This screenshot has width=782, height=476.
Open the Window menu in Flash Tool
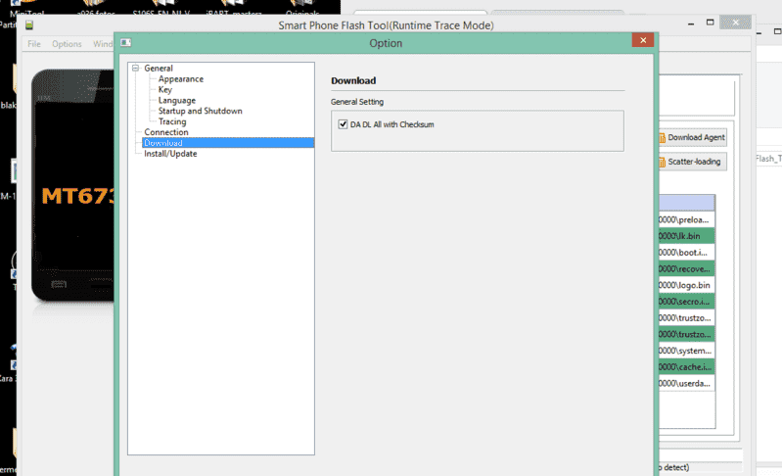(103, 44)
